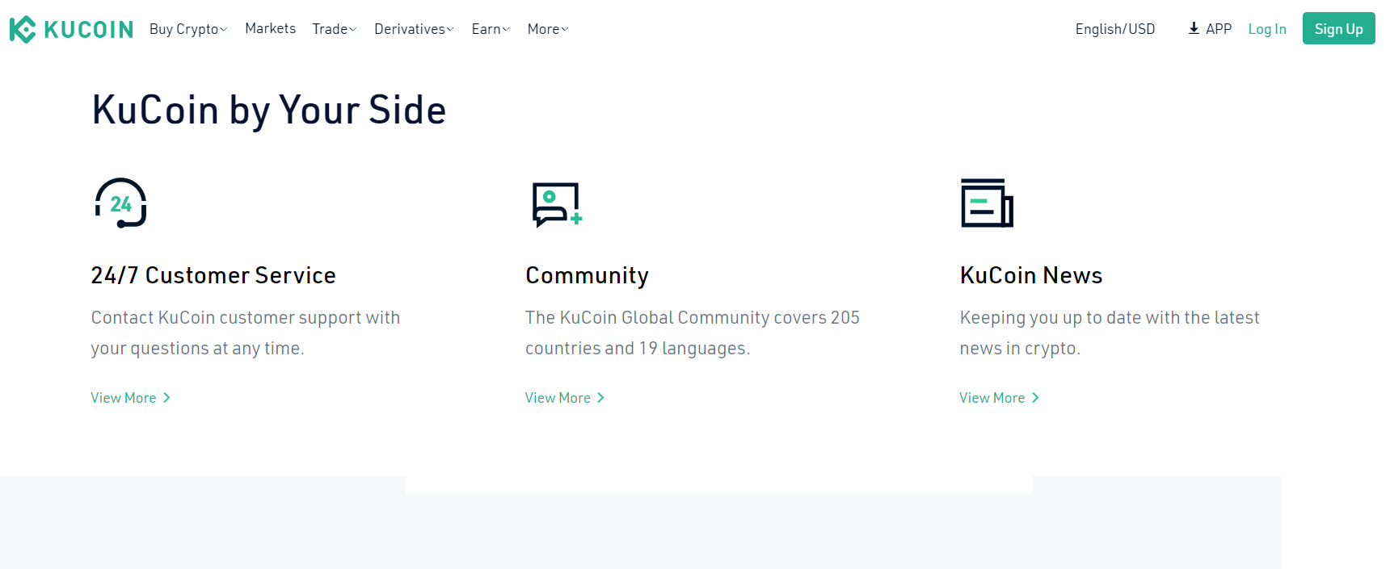Open the More menu
This screenshot has width=1390, height=569.
[548, 29]
